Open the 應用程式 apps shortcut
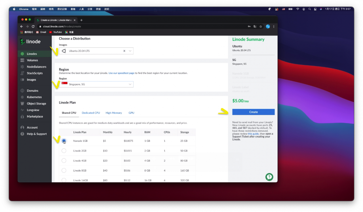This screenshot has height=212, width=363. [27, 32]
